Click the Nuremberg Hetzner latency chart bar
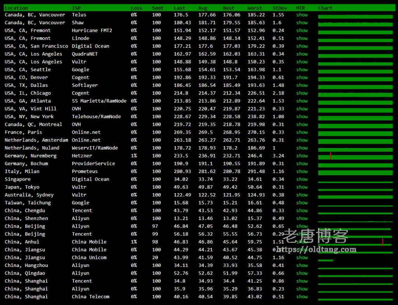This screenshot has height=305, width=398. point(355,157)
